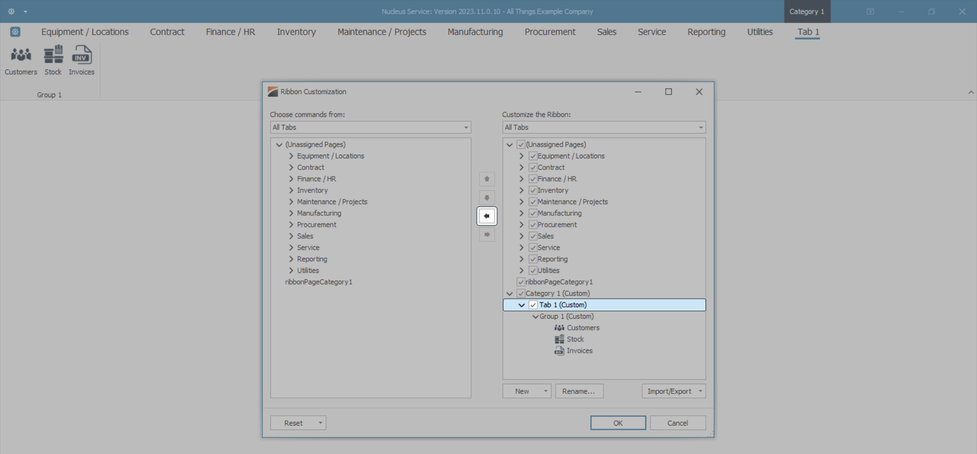Switch to the Reporting ribbon tab
Screen dimensions: 977x454
[x=706, y=32]
